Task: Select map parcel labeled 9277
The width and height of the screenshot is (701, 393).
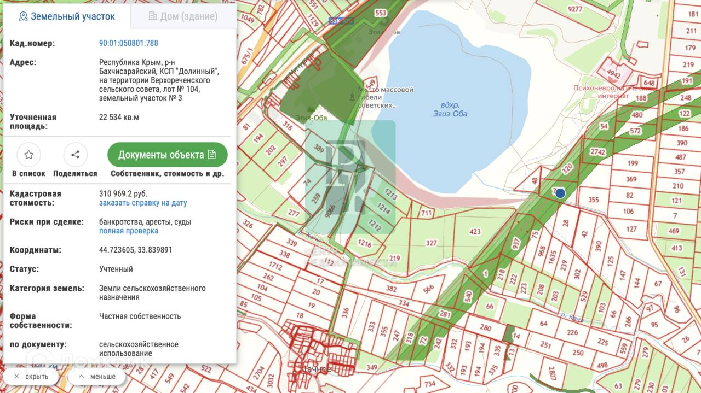Action: click(x=575, y=9)
